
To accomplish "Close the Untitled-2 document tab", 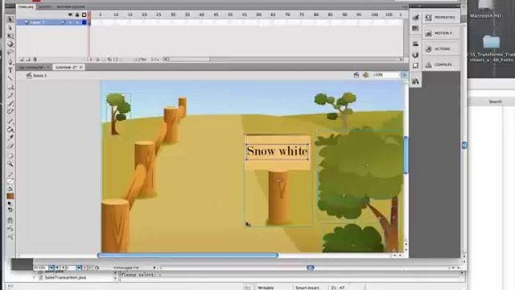I will tap(81, 67).
